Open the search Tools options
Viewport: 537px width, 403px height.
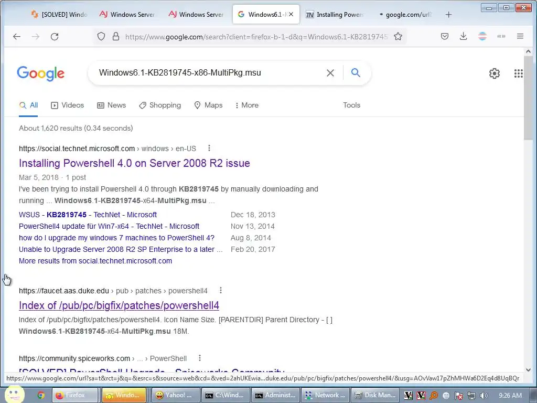[x=351, y=105]
